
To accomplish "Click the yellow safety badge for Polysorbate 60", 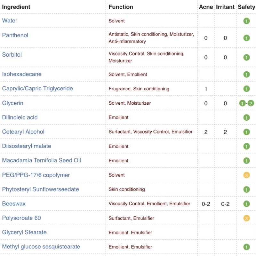I will click(x=246, y=219).
